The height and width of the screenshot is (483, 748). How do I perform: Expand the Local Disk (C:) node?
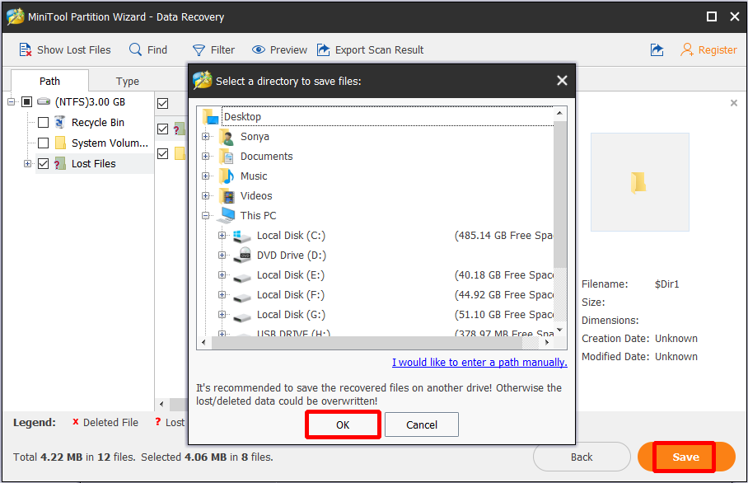(222, 235)
